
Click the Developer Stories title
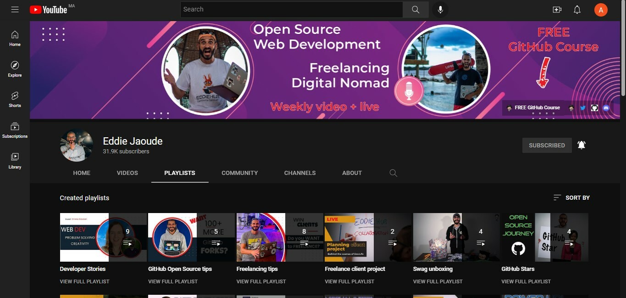(x=83, y=269)
